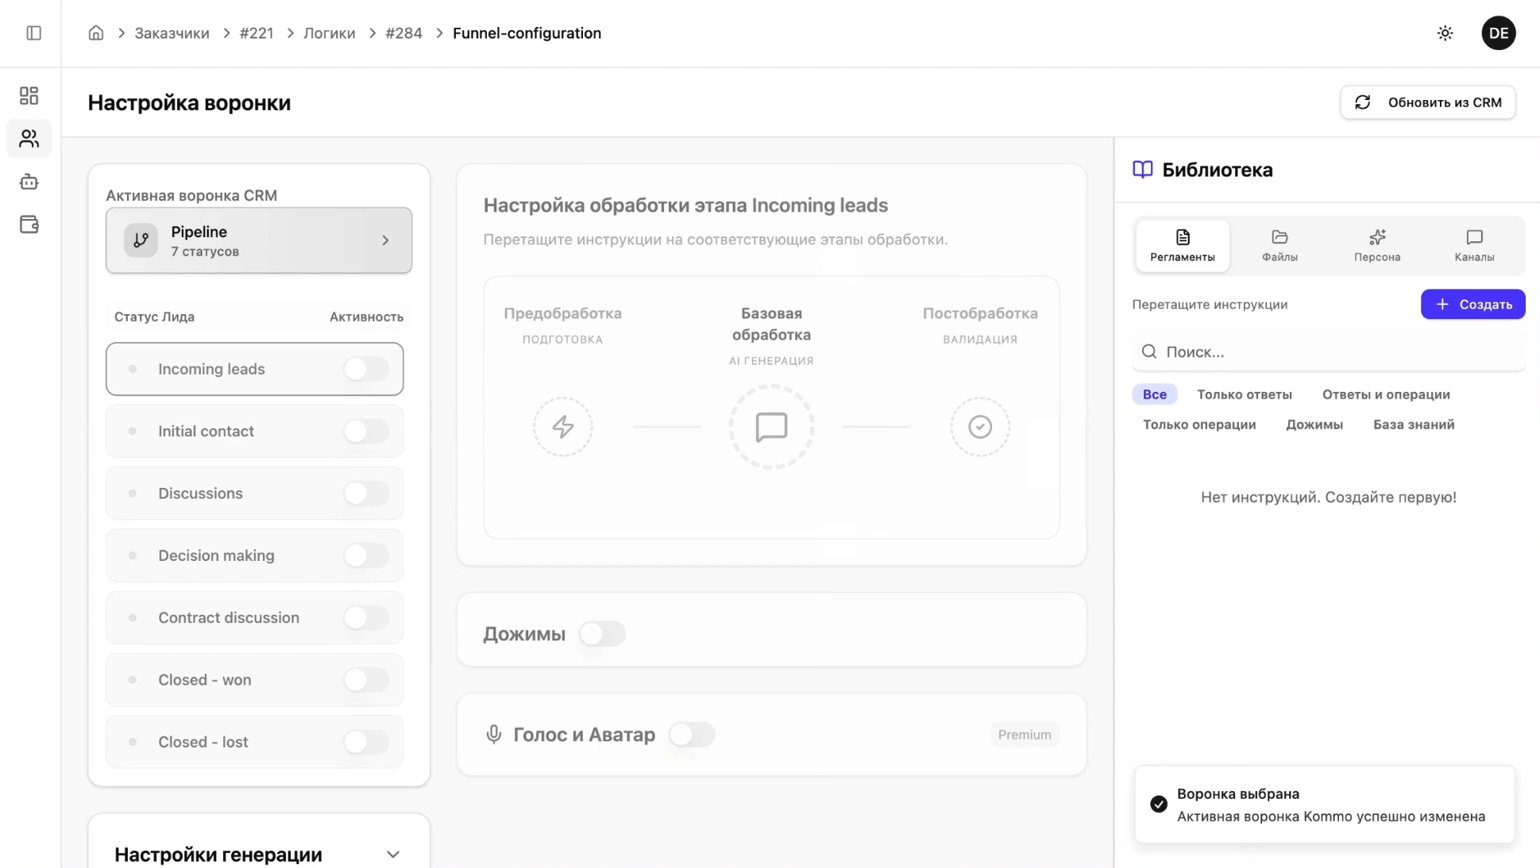Enable the Голос и Аватар toggle

(x=691, y=735)
